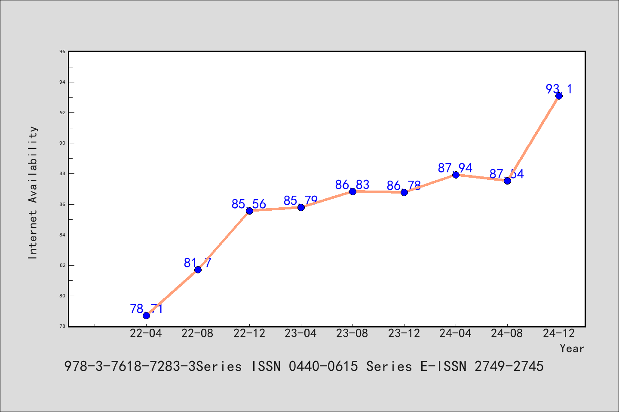Click the 87.54 data point at 24-08
The image size is (619, 412).
click(x=507, y=181)
